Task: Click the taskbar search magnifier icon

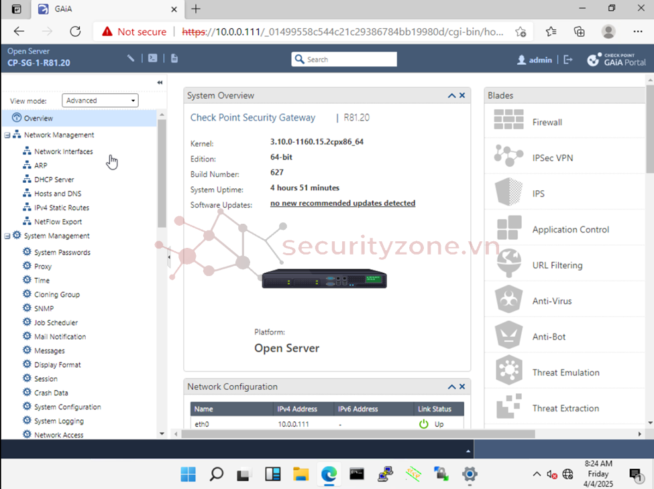Action: [x=217, y=474]
